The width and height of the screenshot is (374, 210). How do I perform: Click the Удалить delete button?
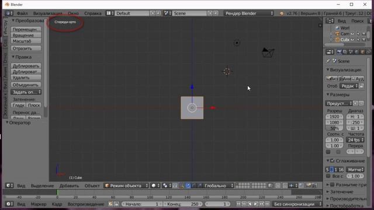click(x=26, y=78)
